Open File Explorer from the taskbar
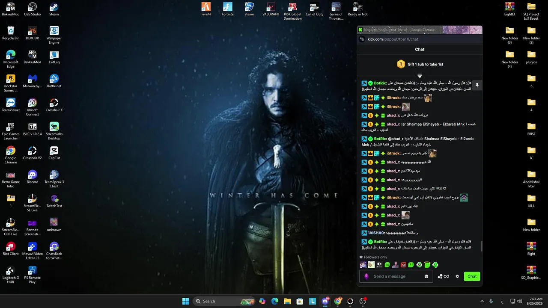The image size is (548, 308). (287, 301)
